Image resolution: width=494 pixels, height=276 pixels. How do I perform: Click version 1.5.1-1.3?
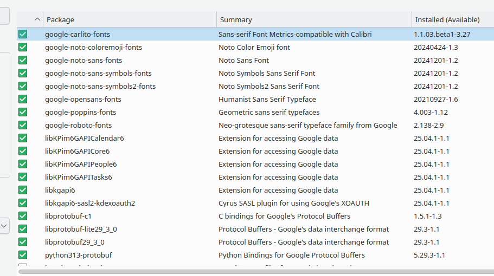[x=427, y=216]
